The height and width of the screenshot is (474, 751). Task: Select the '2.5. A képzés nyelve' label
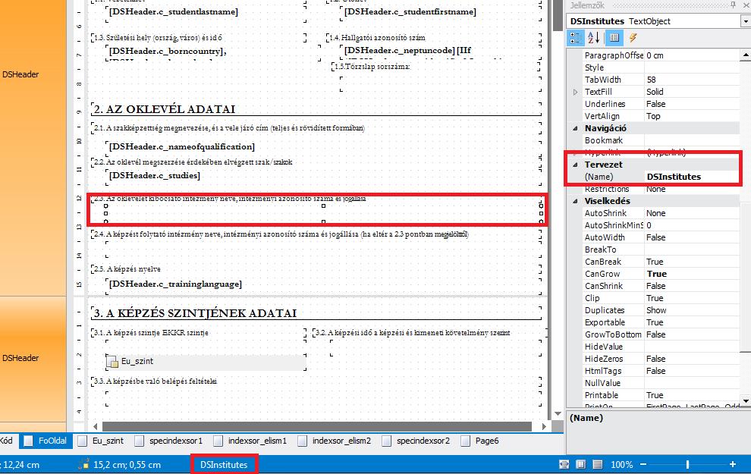point(127,269)
